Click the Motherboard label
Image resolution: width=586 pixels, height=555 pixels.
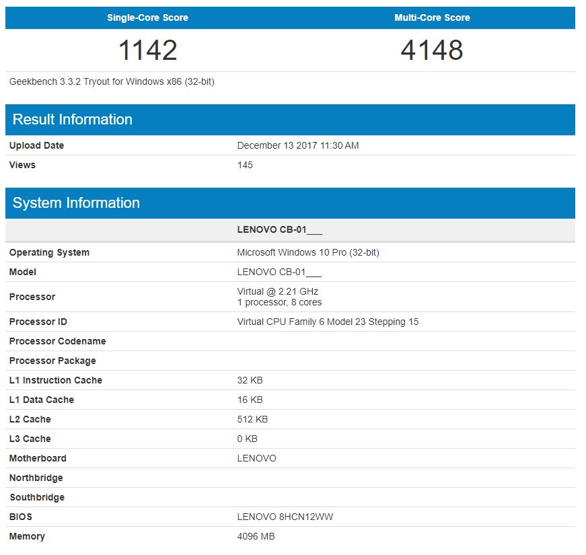tap(38, 458)
